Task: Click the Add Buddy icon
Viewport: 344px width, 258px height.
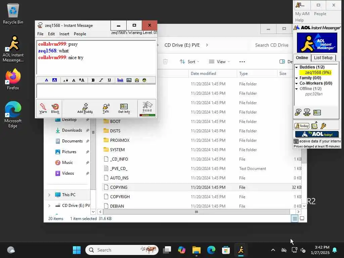Action: pos(85,108)
